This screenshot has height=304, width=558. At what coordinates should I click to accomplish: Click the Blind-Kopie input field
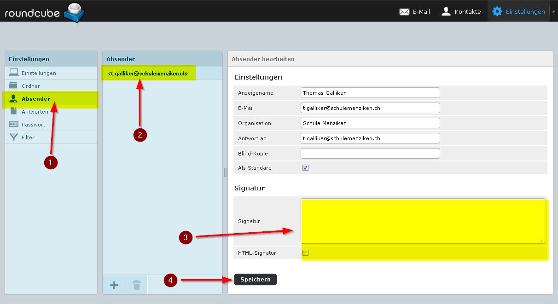[x=370, y=153]
